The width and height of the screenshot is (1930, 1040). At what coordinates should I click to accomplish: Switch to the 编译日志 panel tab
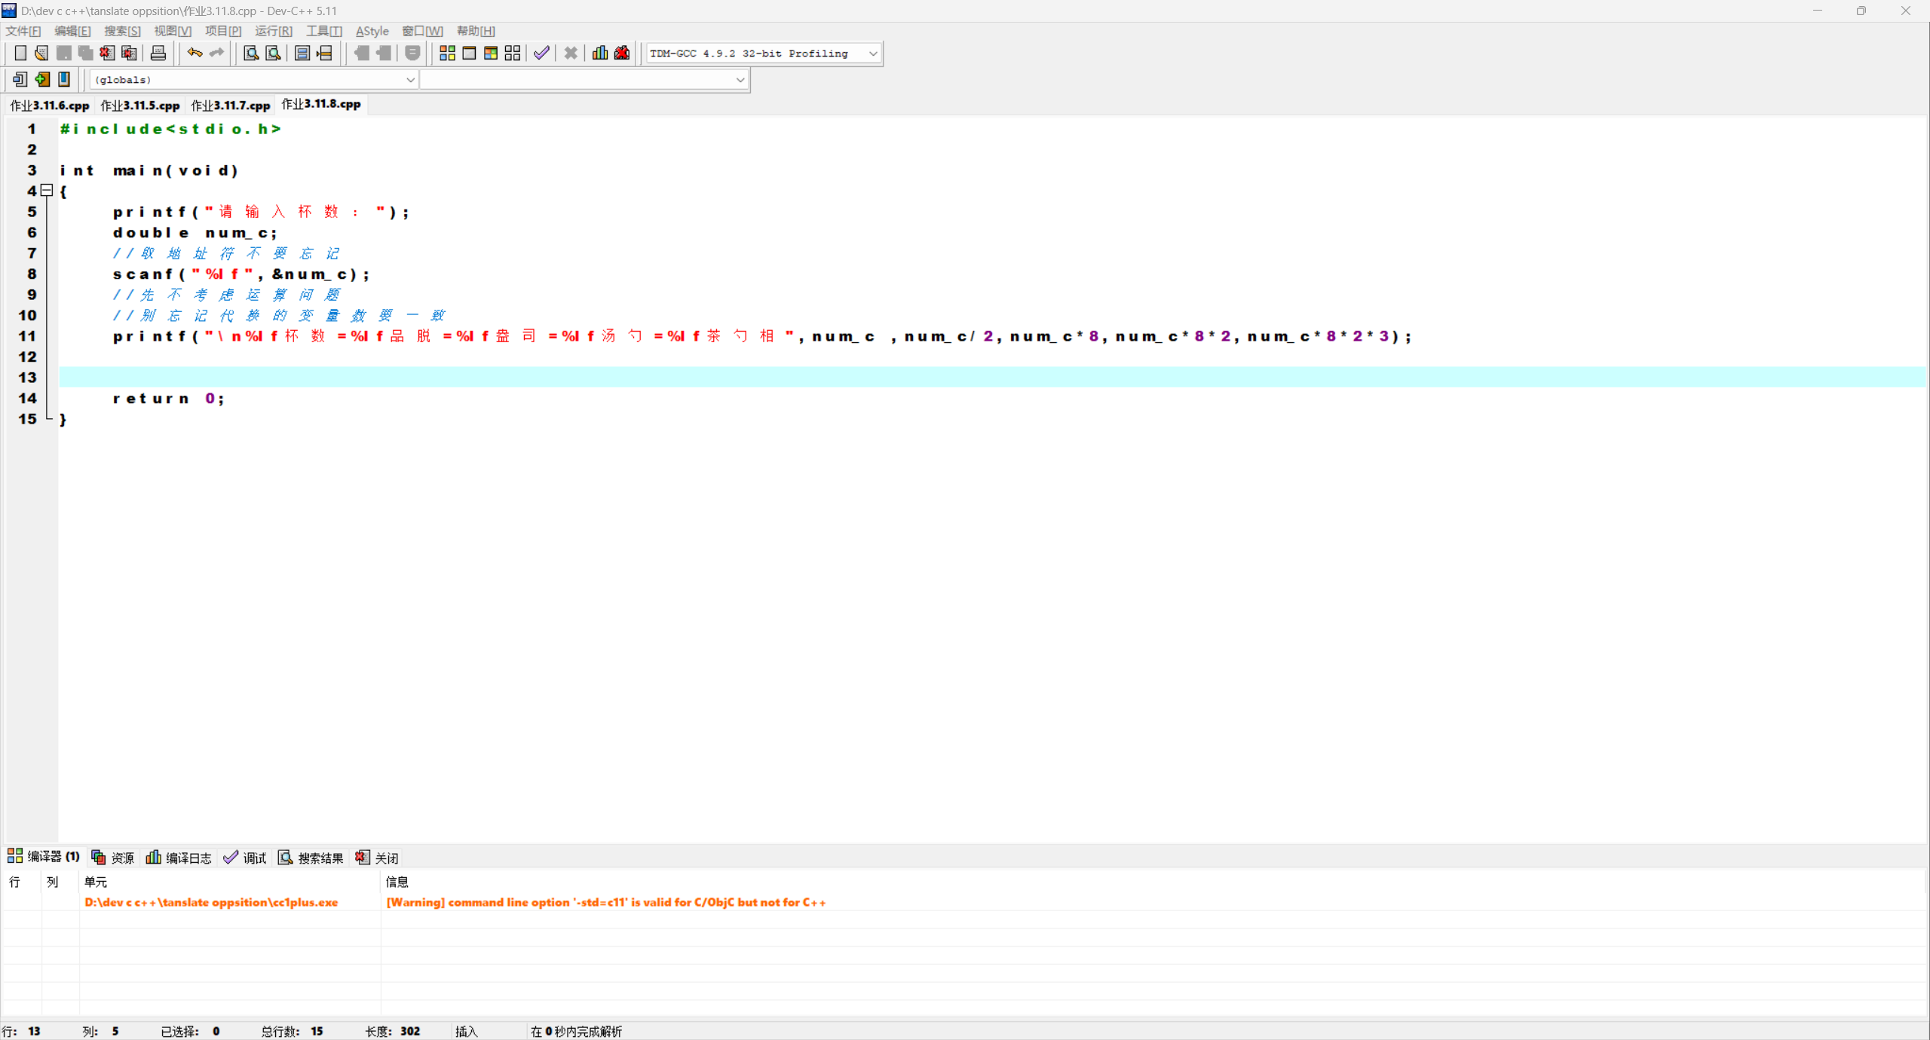point(179,858)
